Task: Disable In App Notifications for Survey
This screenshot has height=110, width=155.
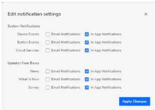Action: point(87,87)
